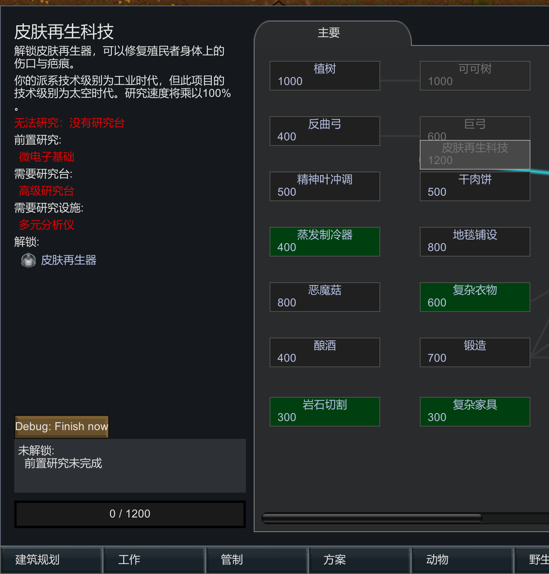Choose the 精神叶冲调 research project
Viewport: 549px width, 574px height.
click(x=324, y=186)
